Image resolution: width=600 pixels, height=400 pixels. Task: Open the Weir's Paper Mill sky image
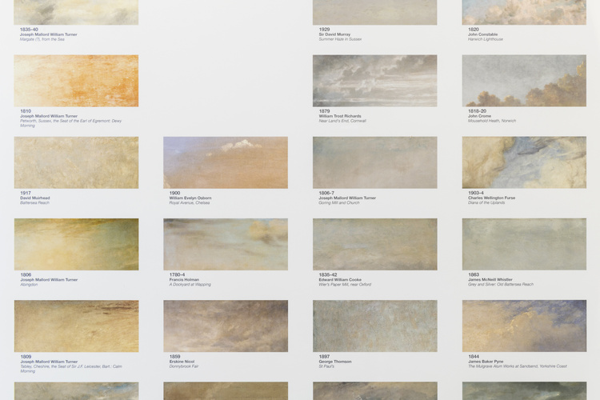(x=375, y=244)
